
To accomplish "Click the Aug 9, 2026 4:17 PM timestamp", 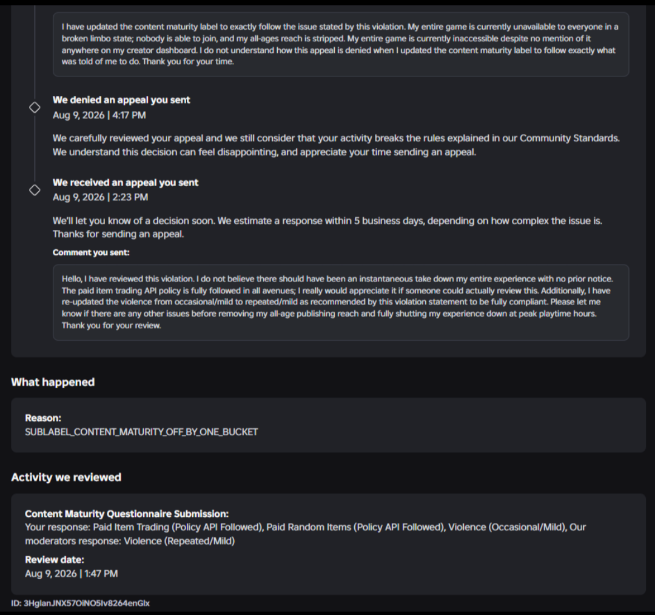I will (99, 115).
